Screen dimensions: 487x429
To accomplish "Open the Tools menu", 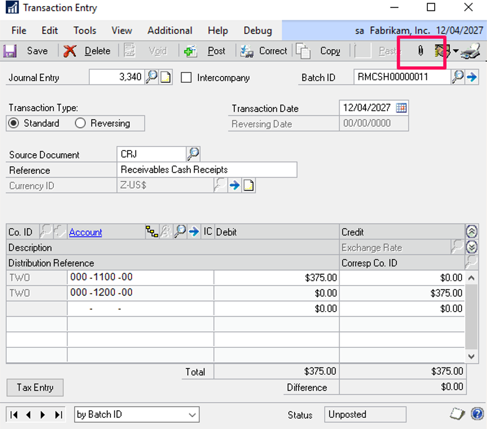I will coord(85,31).
